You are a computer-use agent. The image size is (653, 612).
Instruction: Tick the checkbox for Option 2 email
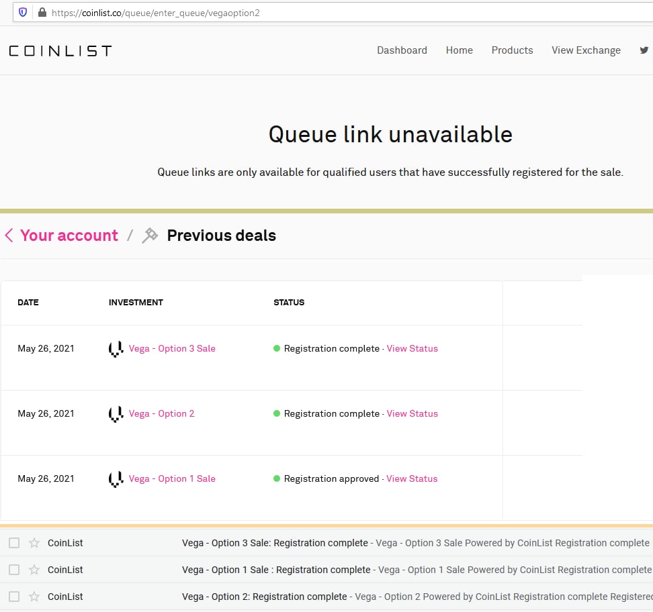tap(14, 597)
